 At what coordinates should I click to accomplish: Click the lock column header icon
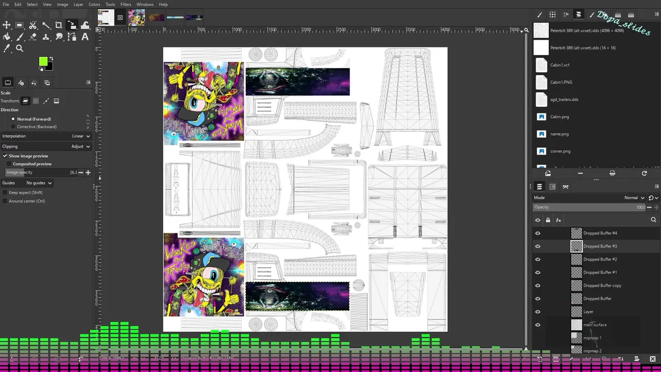(548, 220)
